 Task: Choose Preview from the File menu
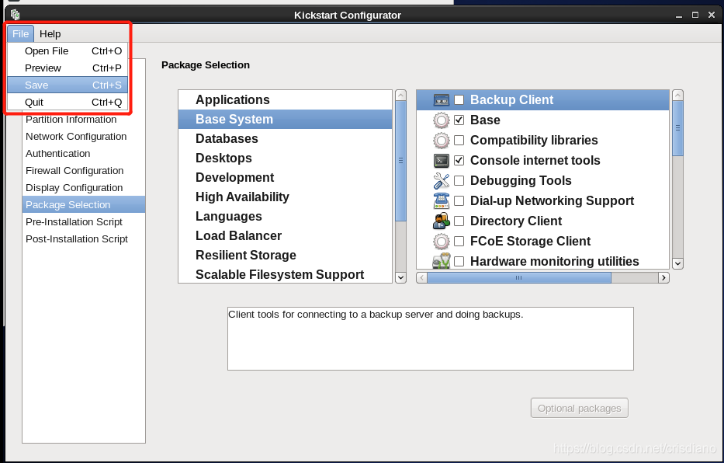click(x=68, y=68)
